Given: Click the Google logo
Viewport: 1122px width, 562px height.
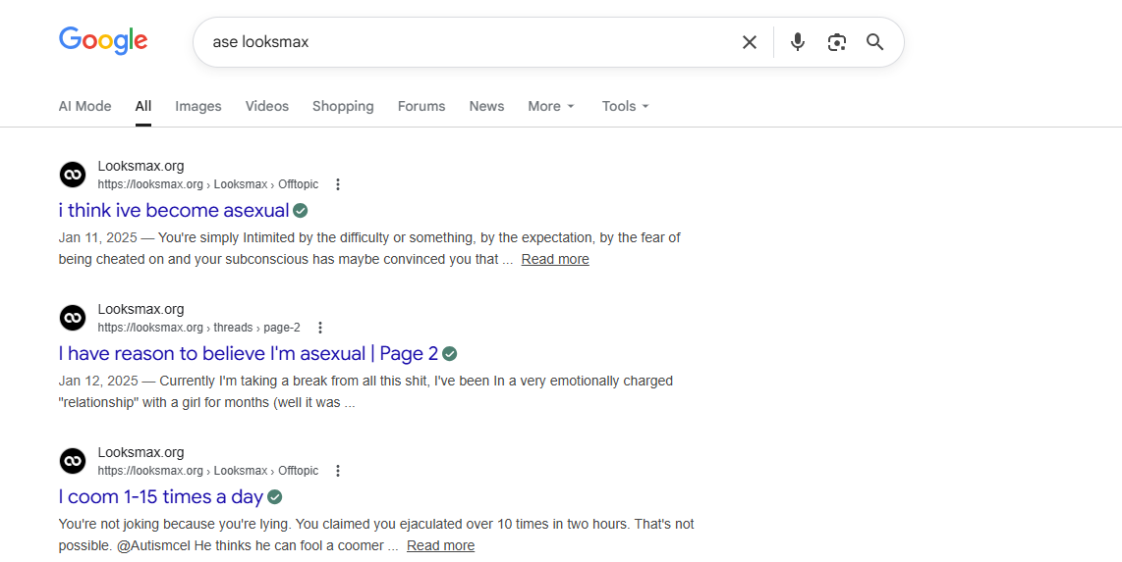Looking at the screenshot, I should click(103, 41).
